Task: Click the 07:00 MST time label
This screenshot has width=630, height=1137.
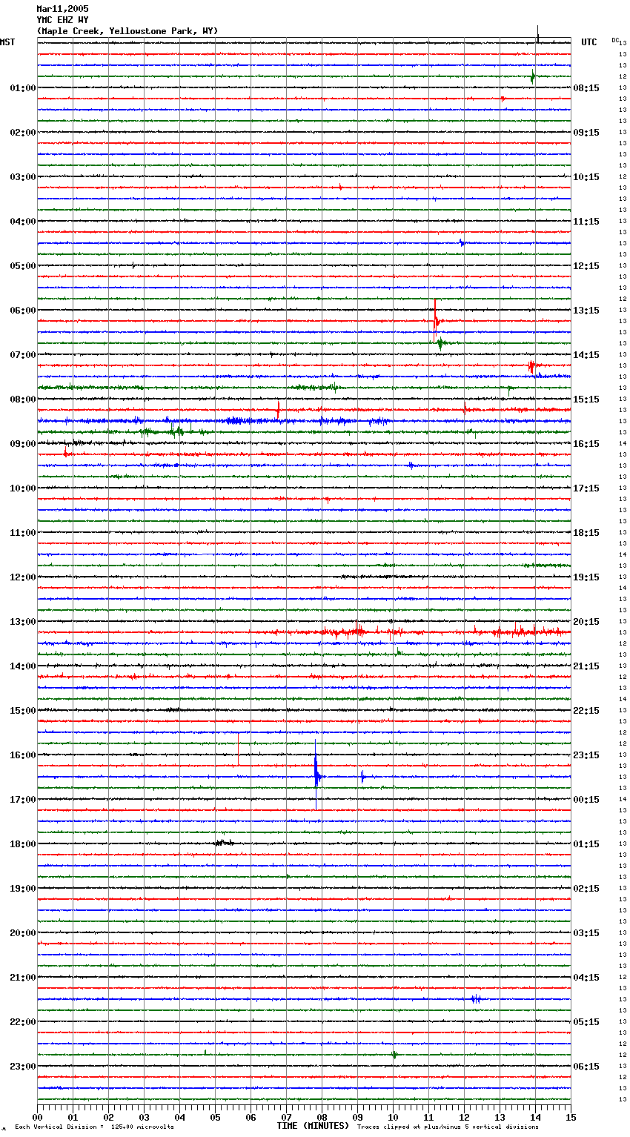Action: [23, 355]
